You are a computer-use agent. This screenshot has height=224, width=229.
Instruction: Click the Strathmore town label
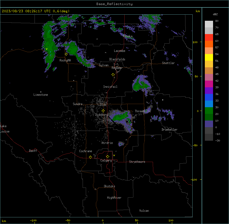pyautogui.click(x=137, y=162)
